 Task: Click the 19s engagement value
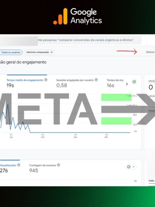click(x=10, y=85)
